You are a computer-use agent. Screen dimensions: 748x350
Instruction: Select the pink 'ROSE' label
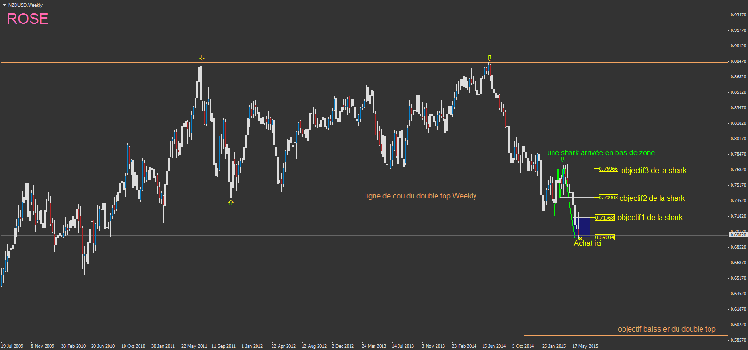click(x=28, y=19)
